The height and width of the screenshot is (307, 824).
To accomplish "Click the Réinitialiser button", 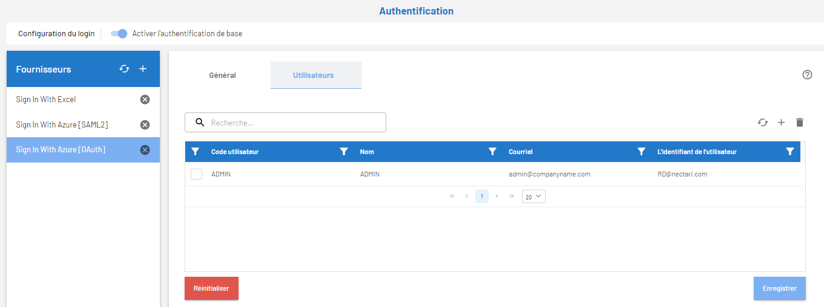I will pos(211,288).
